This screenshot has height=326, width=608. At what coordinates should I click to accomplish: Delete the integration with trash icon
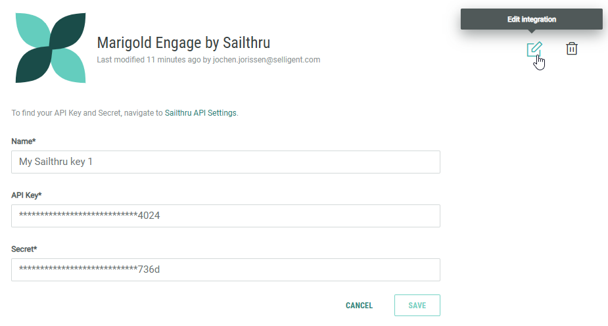click(x=572, y=49)
